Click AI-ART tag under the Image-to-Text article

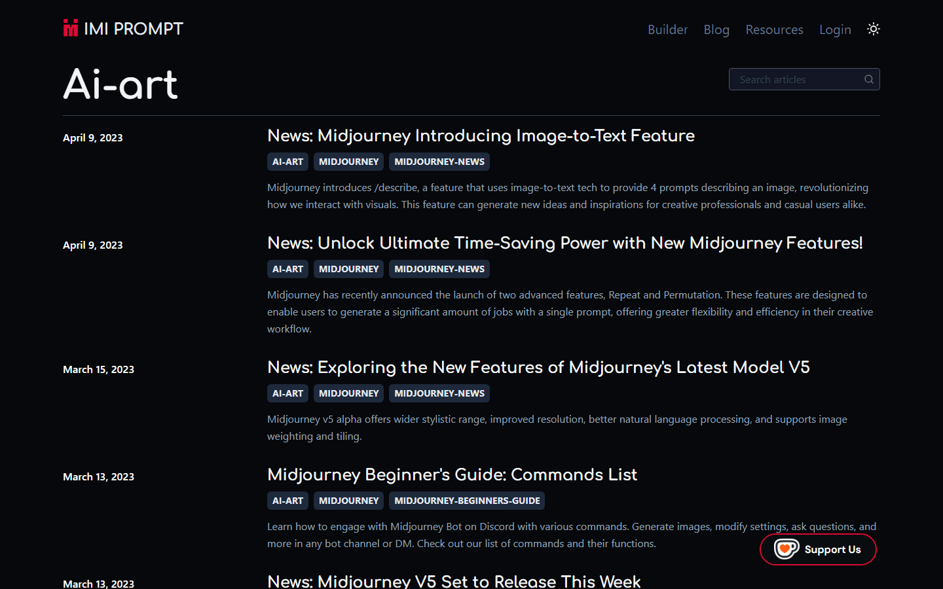pos(287,162)
